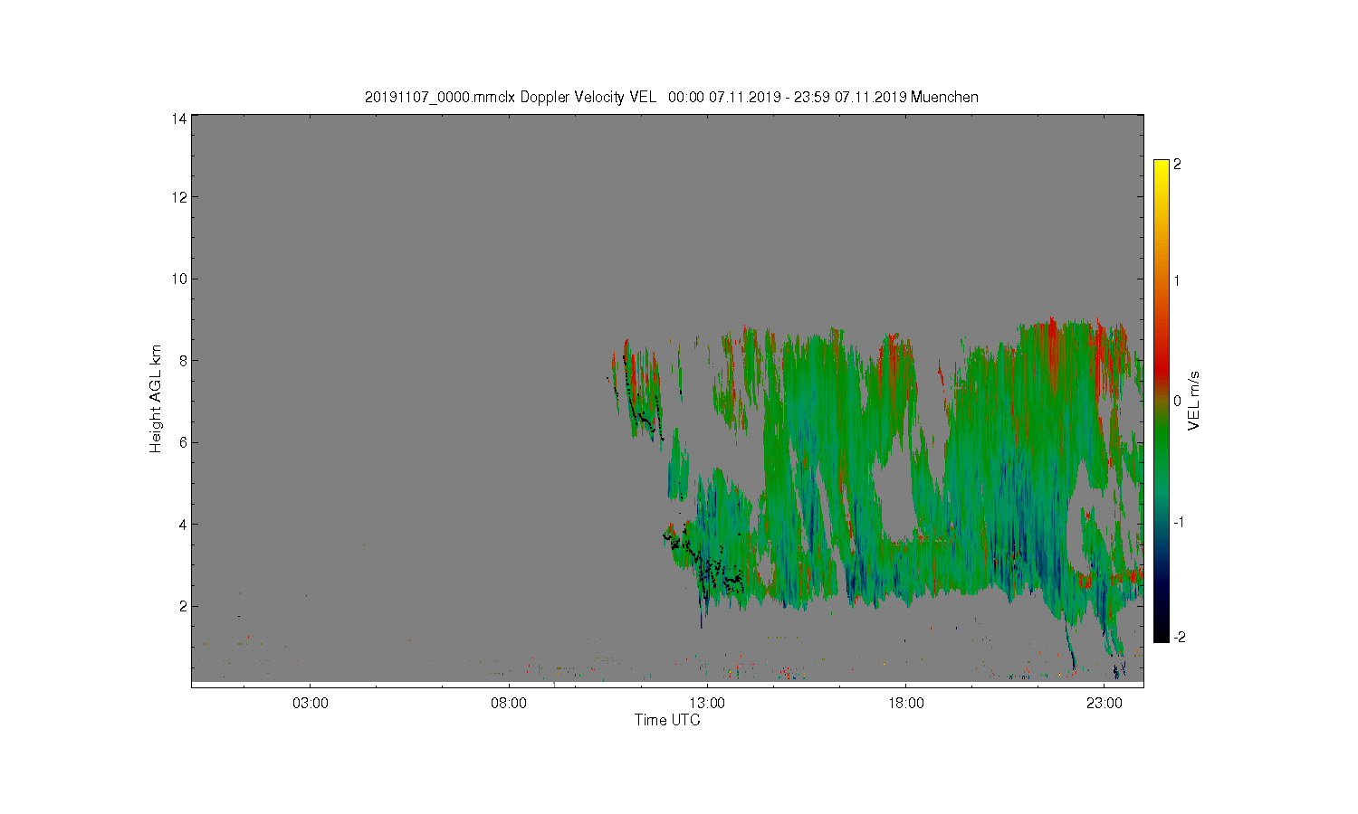Click the 03:00 time axis label
Image resolution: width=1358 pixels, height=814 pixels.
[x=311, y=703]
